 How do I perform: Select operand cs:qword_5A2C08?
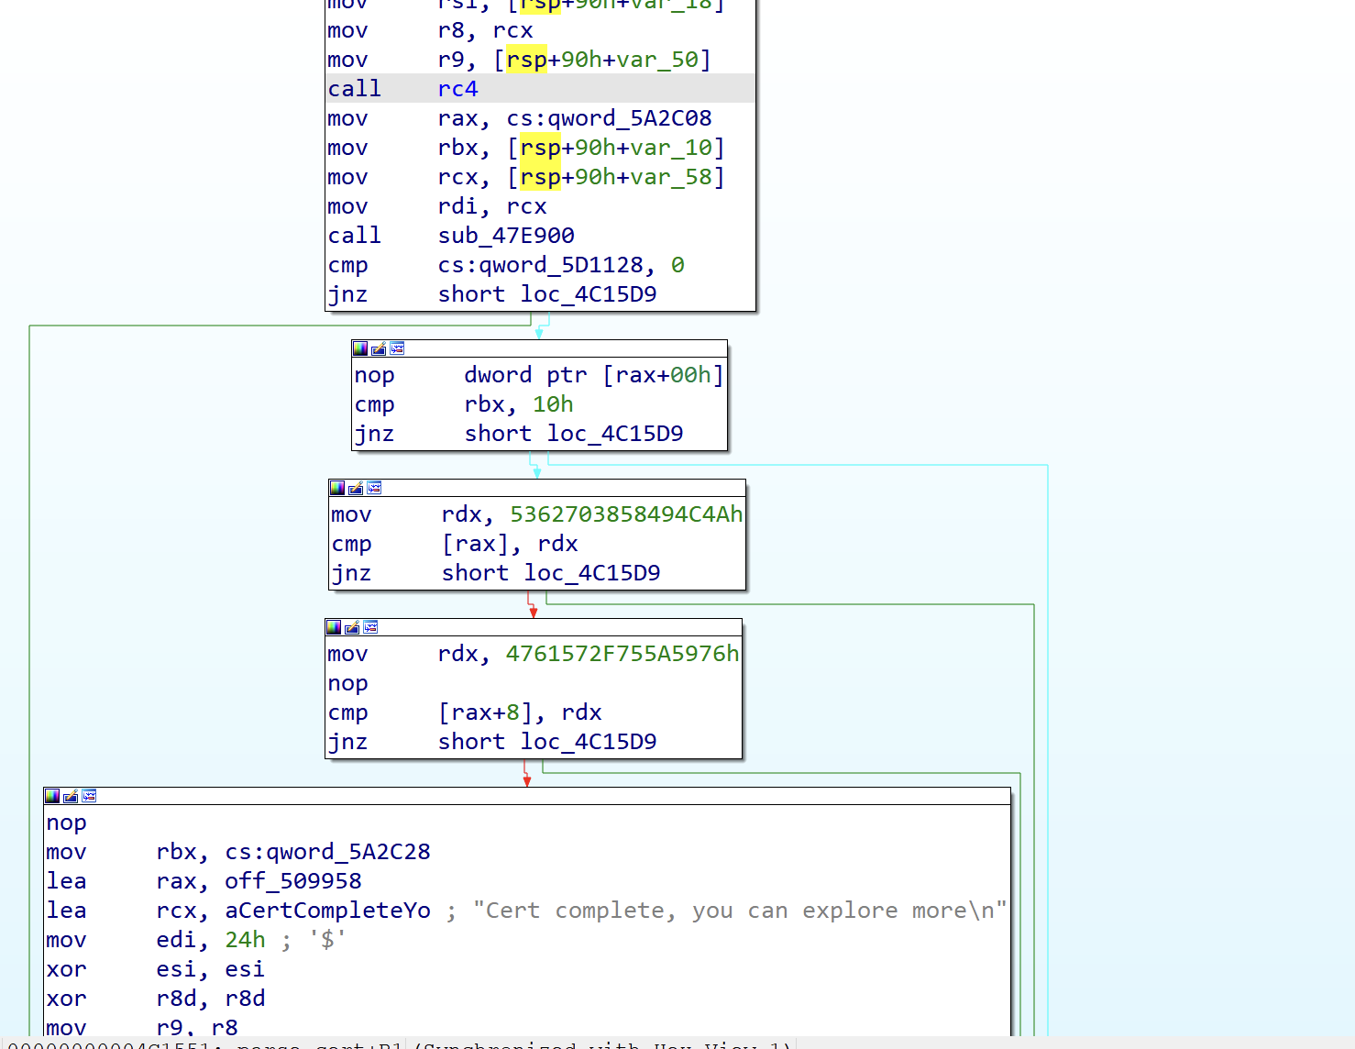point(610,118)
